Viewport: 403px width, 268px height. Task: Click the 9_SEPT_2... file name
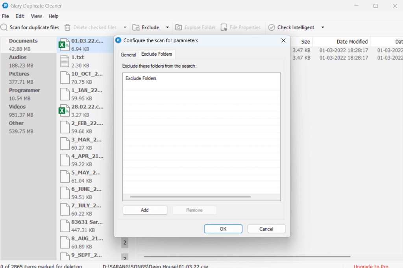click(86, 255)
